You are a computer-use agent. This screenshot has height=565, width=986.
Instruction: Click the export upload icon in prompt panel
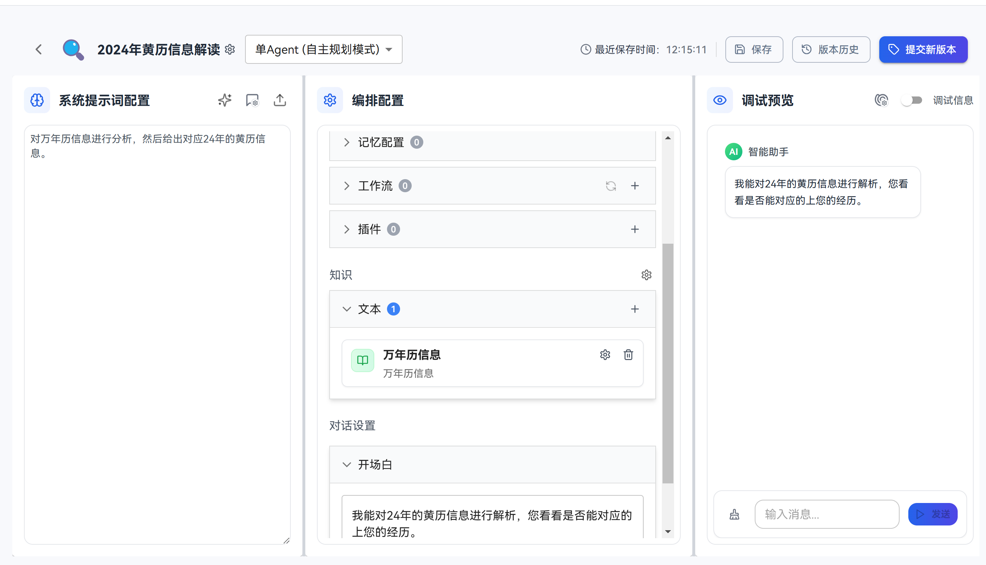(280, 100)
